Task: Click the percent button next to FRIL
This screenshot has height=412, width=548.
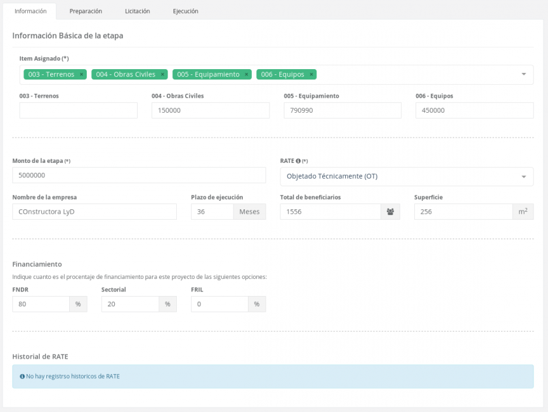Action: (x=256, y=304)
